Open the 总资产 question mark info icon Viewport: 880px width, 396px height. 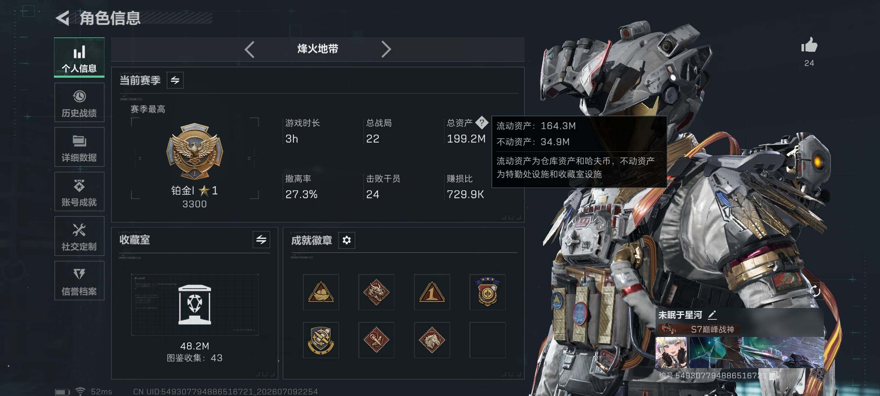coord(482,123)
